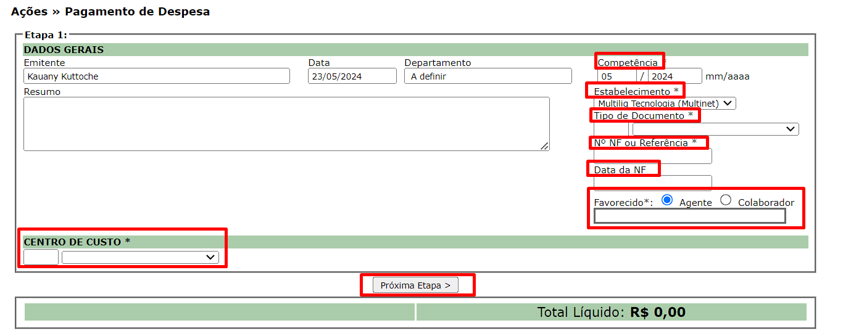Click the Competência year field showing 2024
The image size is (851, 336).
tap(674, 76)
